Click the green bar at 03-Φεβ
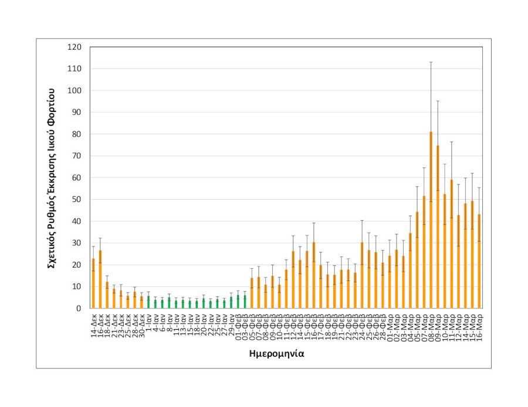This screenshot has width=528, height=407. pos(245,302)
